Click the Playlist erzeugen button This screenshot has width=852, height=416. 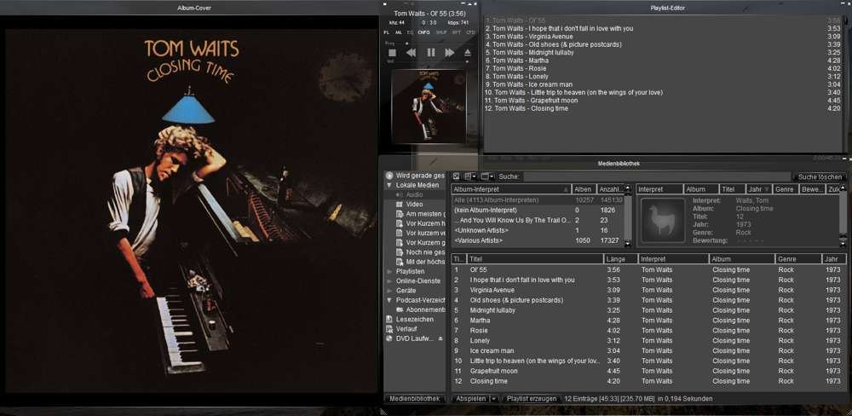click(532, 399)
